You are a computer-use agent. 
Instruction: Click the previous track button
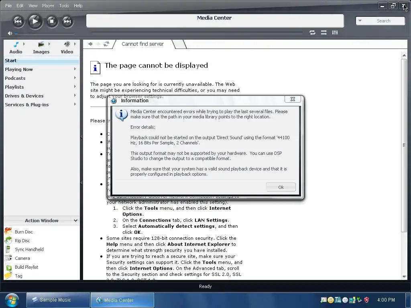point(18,21)
